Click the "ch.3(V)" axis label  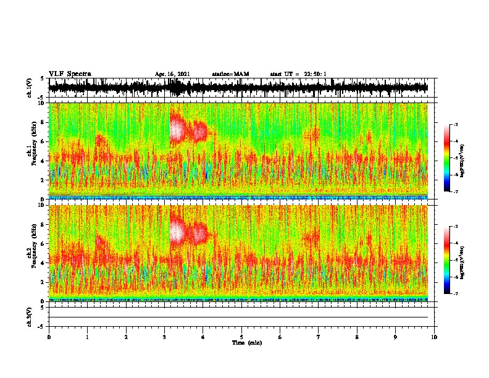30,317
